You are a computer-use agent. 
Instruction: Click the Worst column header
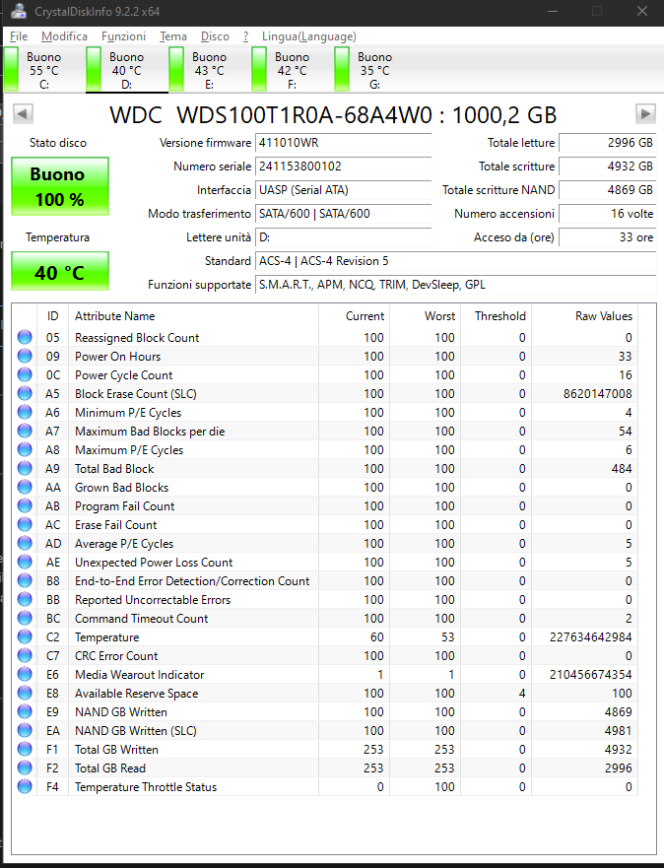pos(425,316)
